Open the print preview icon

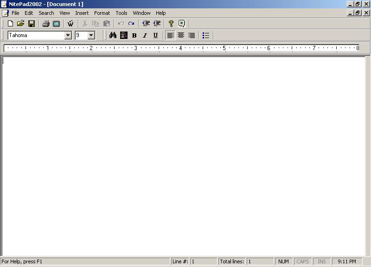pyautogui.click(x=56, y=24)
